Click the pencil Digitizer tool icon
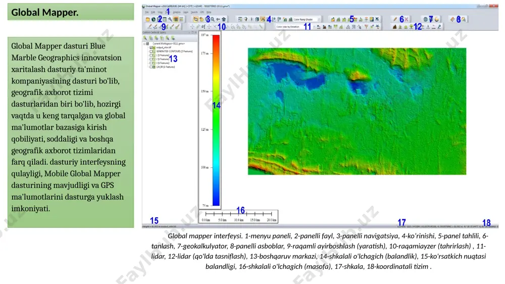Viewport: 505px width, 284px height. 395,19
